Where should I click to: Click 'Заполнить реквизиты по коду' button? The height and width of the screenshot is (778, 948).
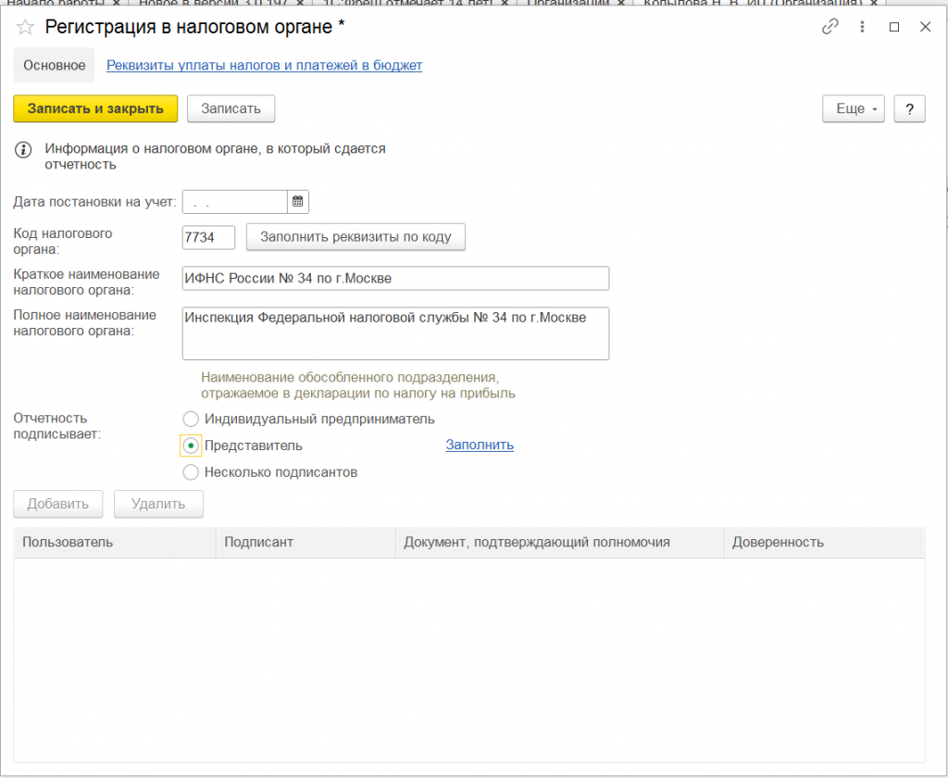point(355,236)
